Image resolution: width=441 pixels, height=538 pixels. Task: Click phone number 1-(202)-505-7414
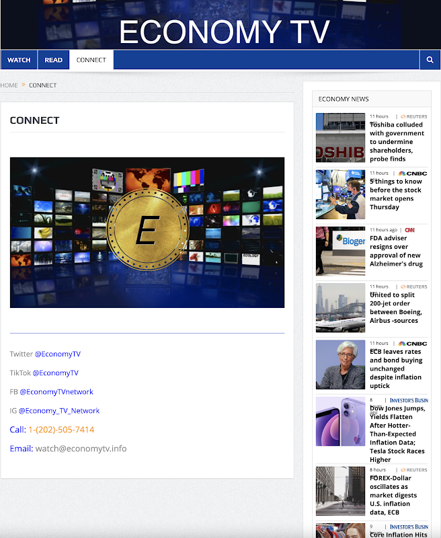61,430
